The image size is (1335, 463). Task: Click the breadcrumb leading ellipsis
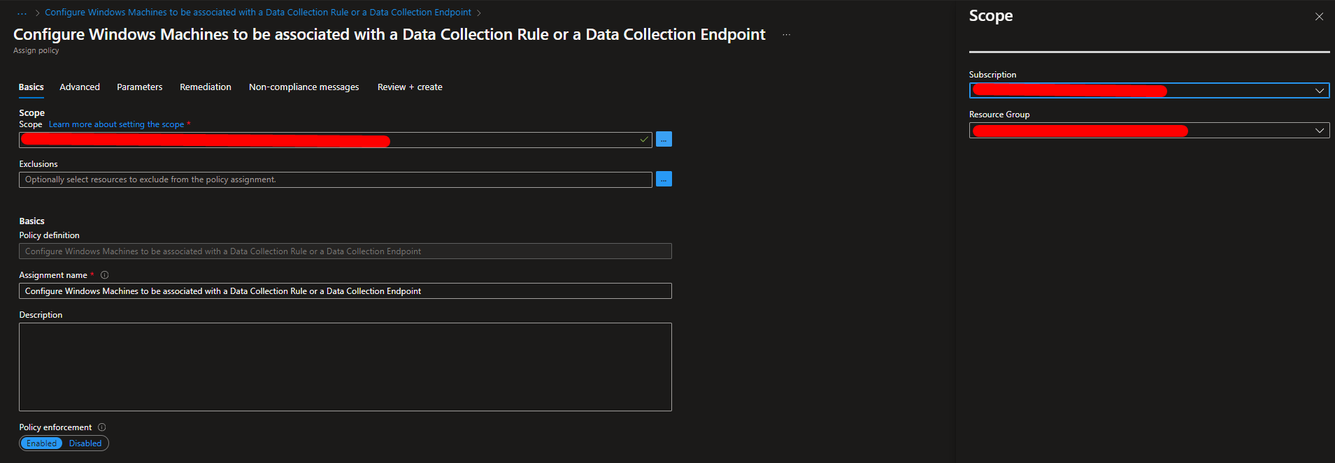pyautogui.click(x=22, y=13)
